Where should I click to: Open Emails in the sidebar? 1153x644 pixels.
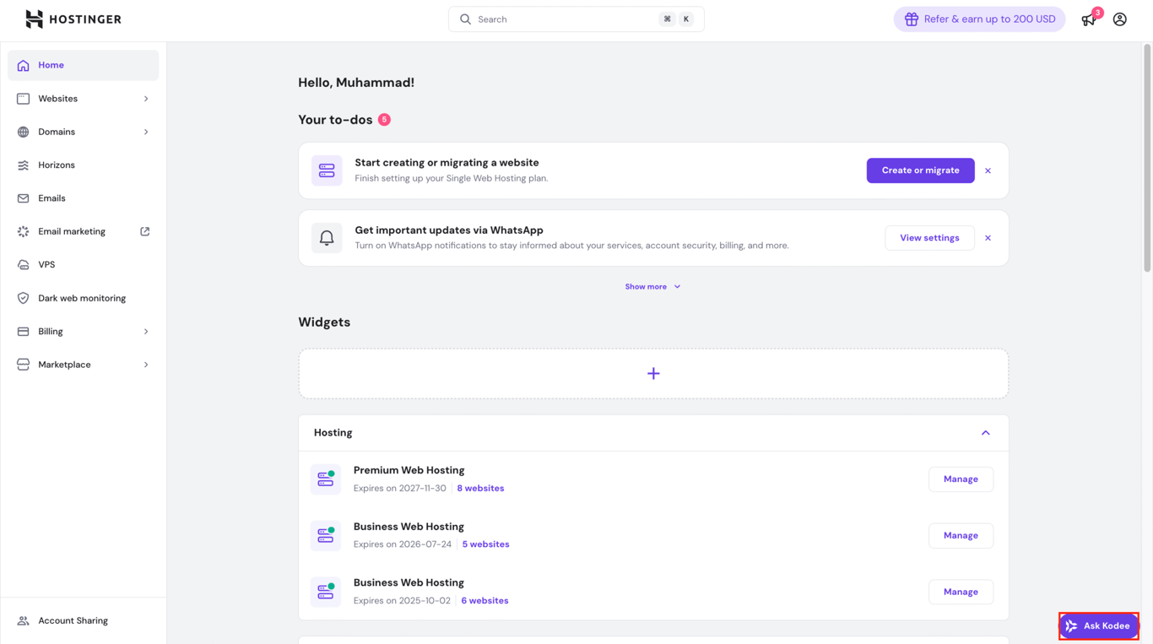83,198
